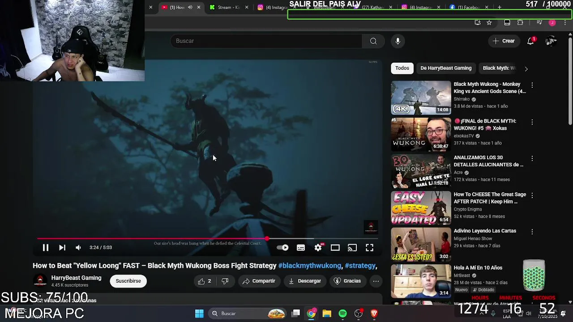
Task: Click the Suscribirse button
Action: 128,281
